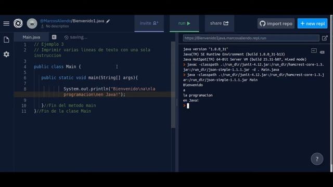Click the Repl.it spiral logo
333x187 pixels.
(18, 23)
